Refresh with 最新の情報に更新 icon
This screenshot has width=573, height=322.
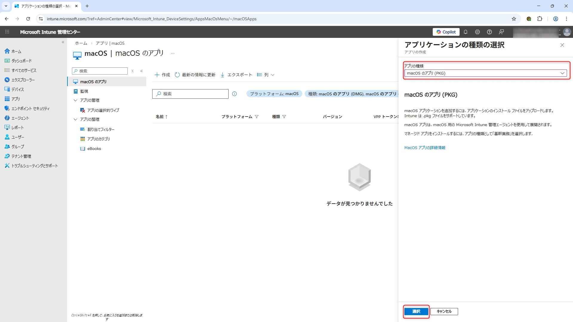click(x=177, y=75)
